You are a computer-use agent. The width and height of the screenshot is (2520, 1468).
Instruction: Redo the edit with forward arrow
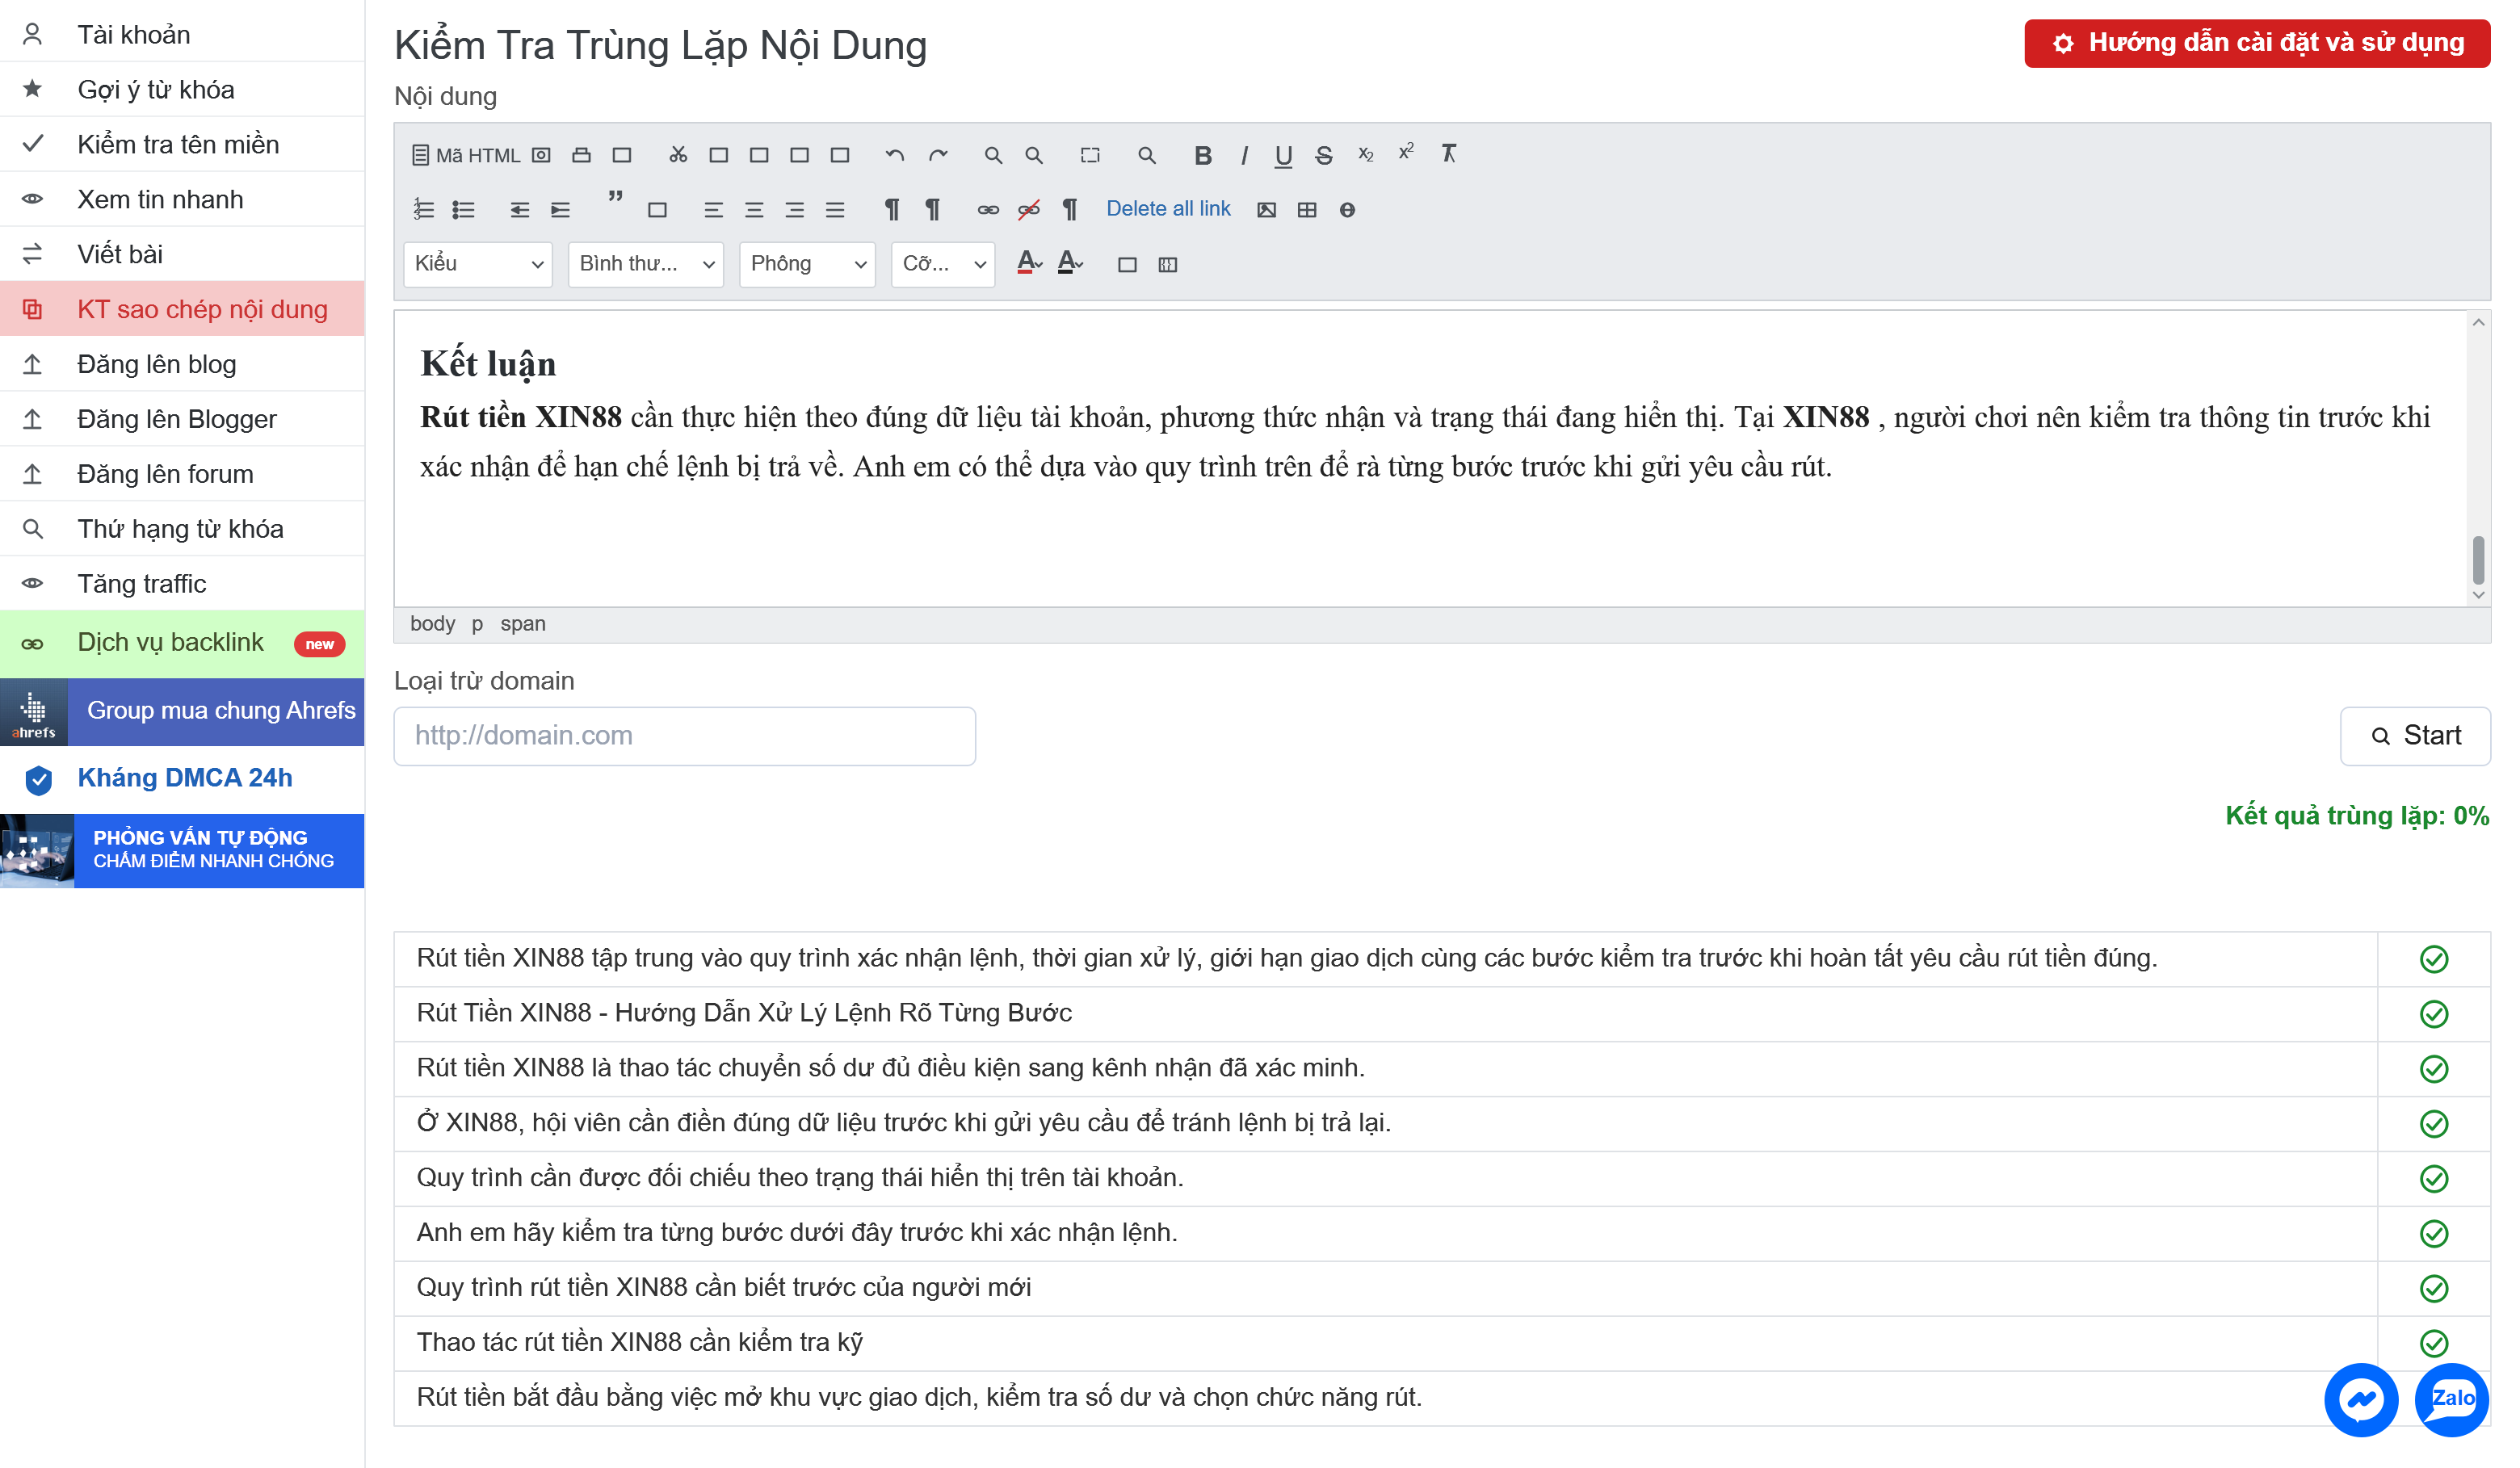pyautogui.click(x=937, y=155)
